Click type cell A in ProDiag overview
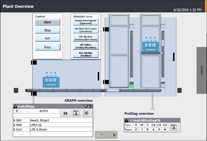207x141 pixels. (153, 129)
